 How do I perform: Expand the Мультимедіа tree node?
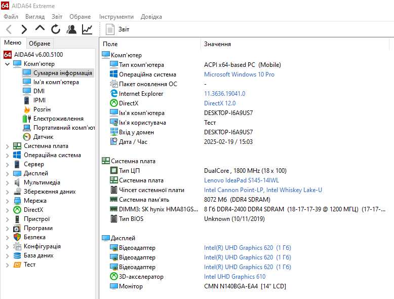[x=7, y=182]
